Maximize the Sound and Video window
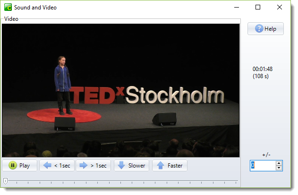 click(x=258, y=7)
